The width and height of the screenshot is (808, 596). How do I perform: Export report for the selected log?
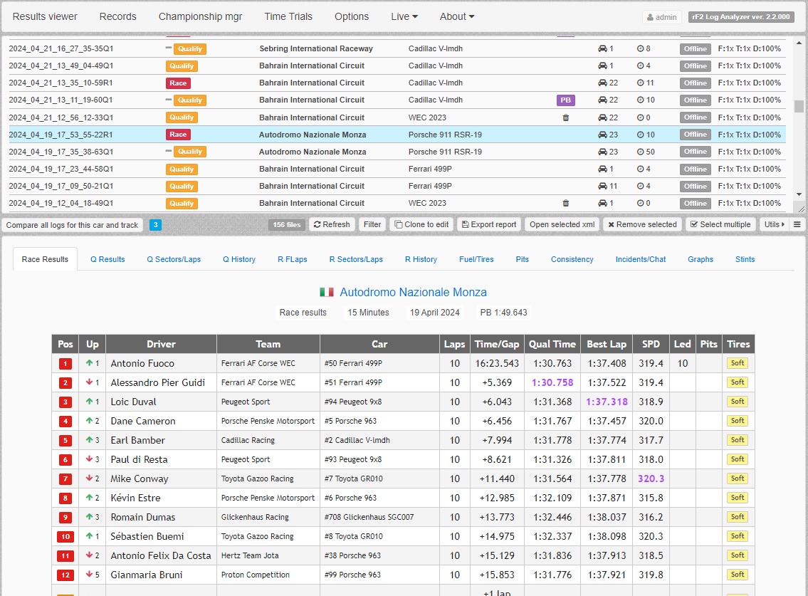pos(489,224)
